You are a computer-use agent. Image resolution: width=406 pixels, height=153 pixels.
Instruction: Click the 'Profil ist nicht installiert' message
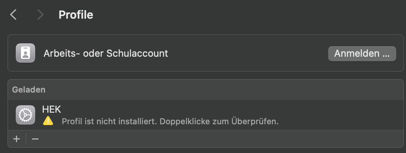109,121
